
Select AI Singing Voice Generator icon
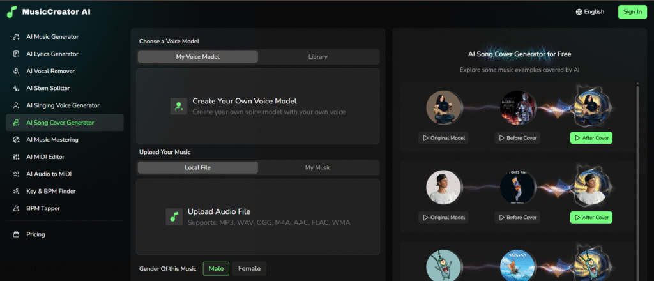16,105
